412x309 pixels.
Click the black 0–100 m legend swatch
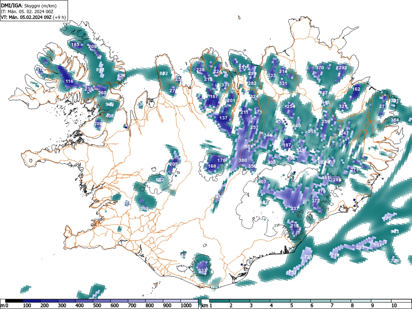tap(14, 301)
